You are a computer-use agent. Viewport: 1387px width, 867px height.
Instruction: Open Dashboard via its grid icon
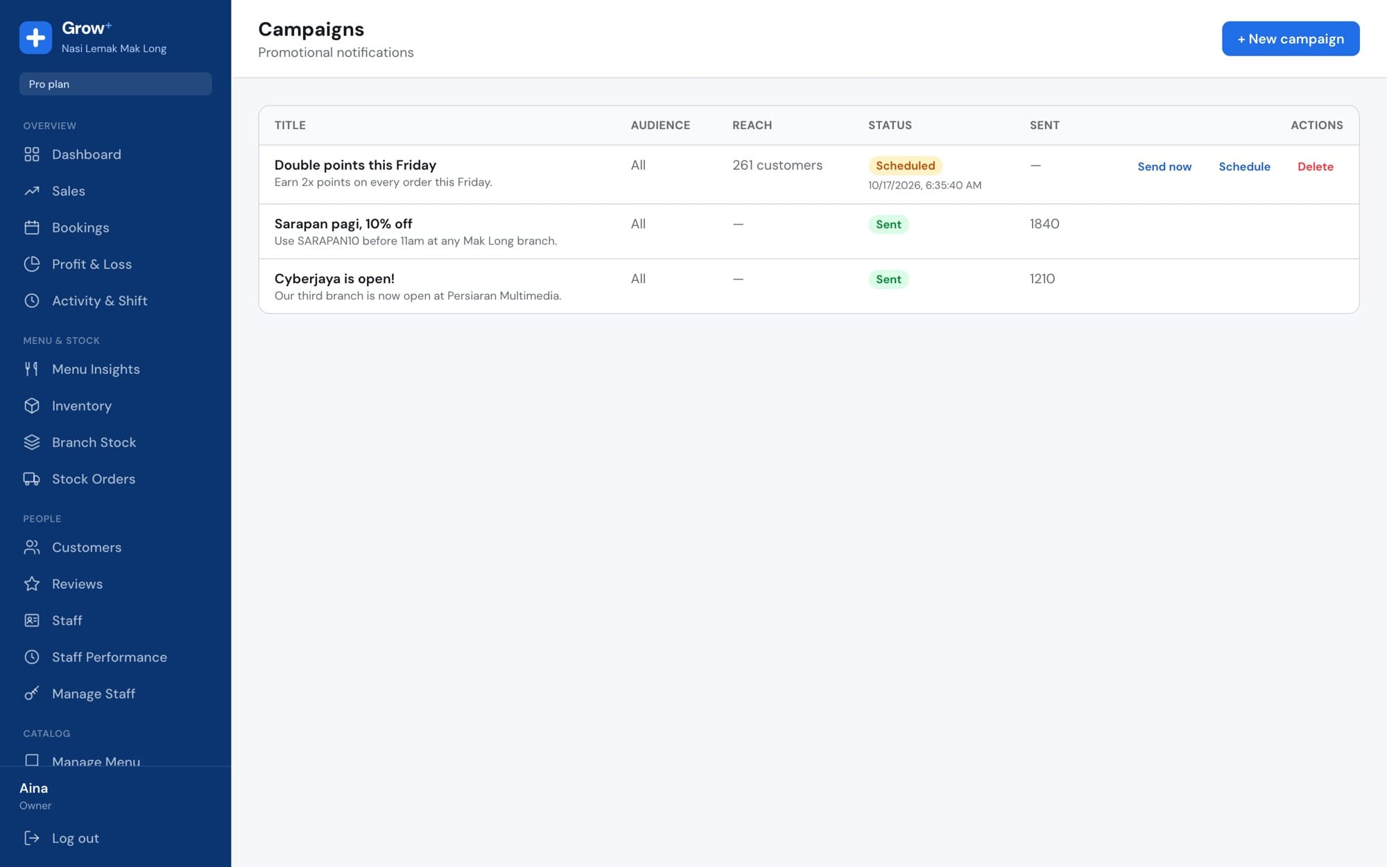[x=32, y=154]
